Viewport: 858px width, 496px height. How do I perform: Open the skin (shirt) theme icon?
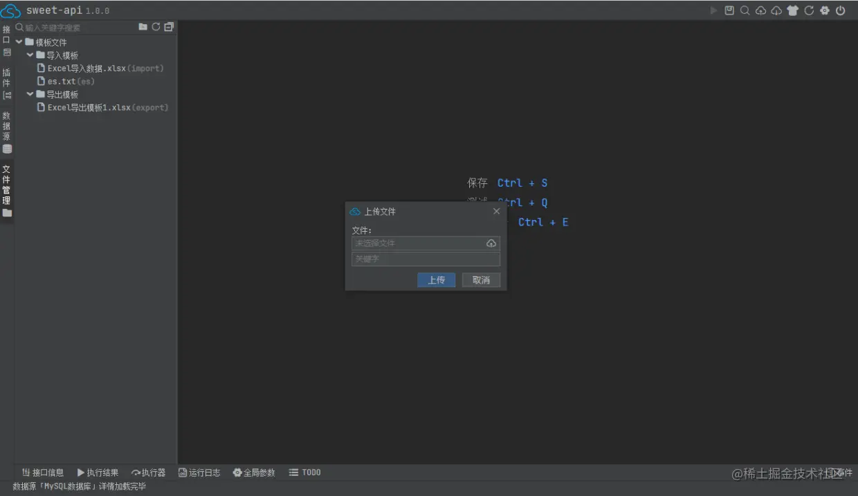point(793,10)
